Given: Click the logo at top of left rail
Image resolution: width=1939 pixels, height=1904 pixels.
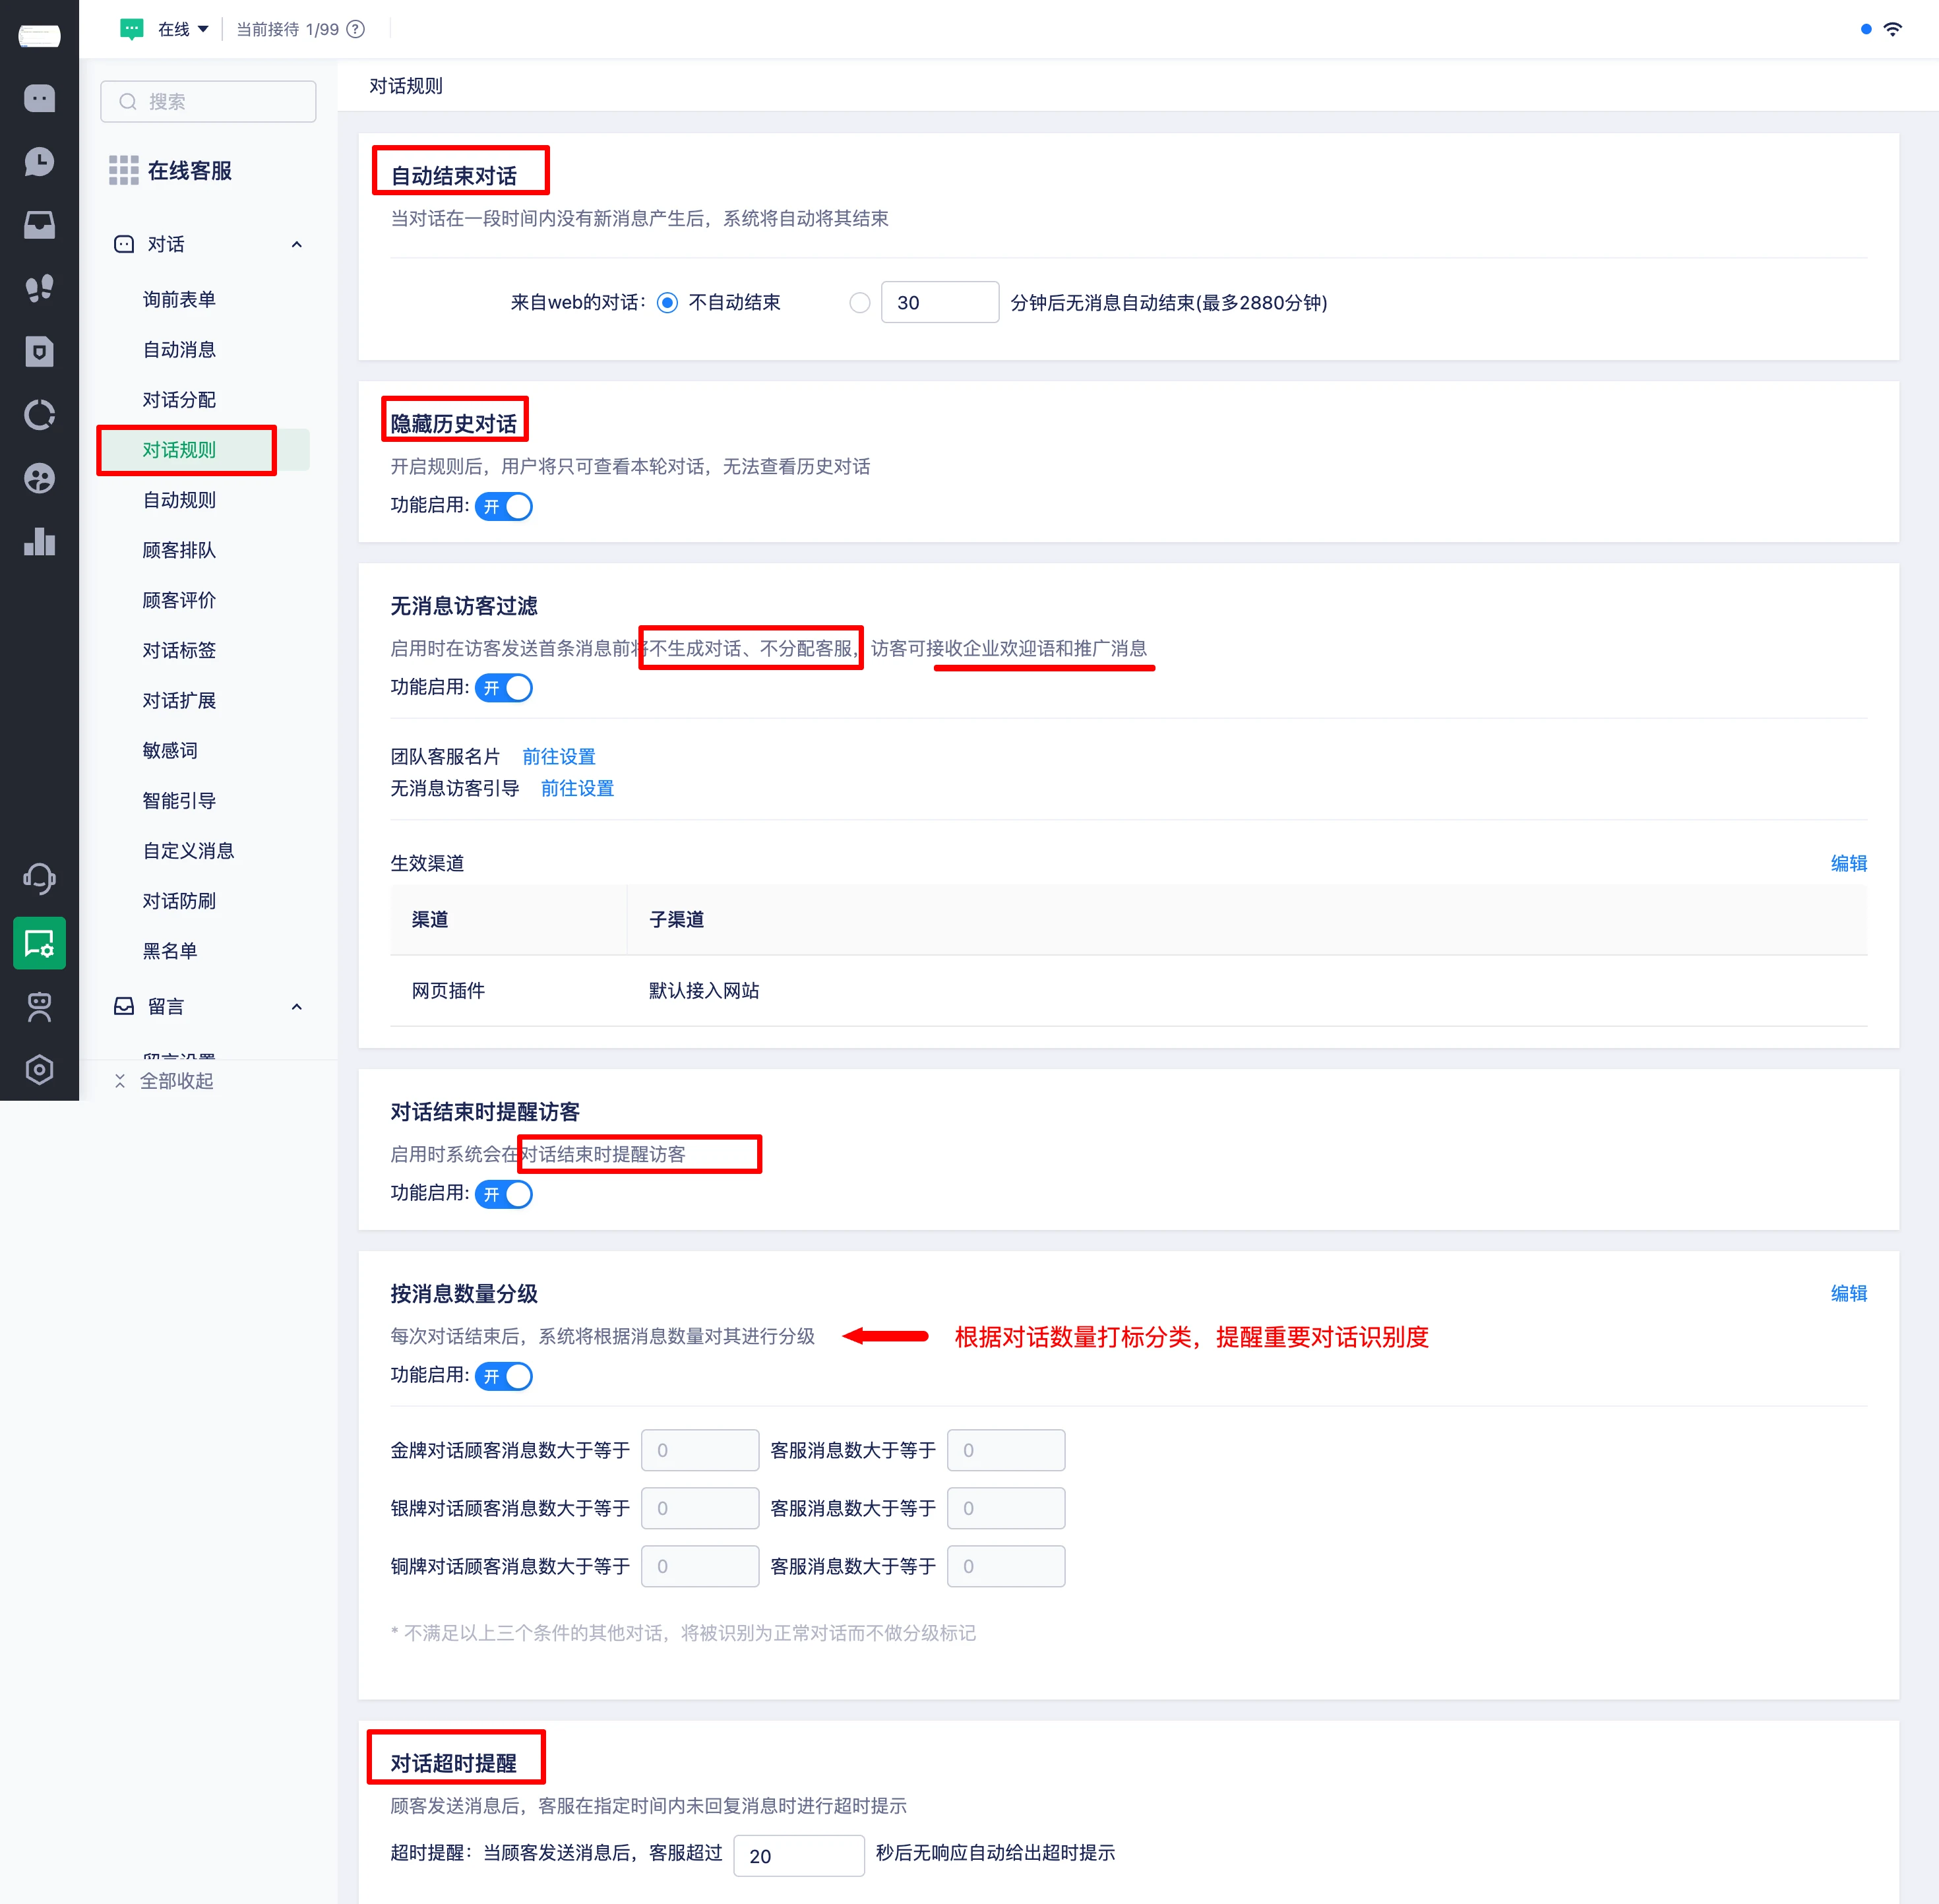Looking at the screenshot, I should (x=39, y=35).
